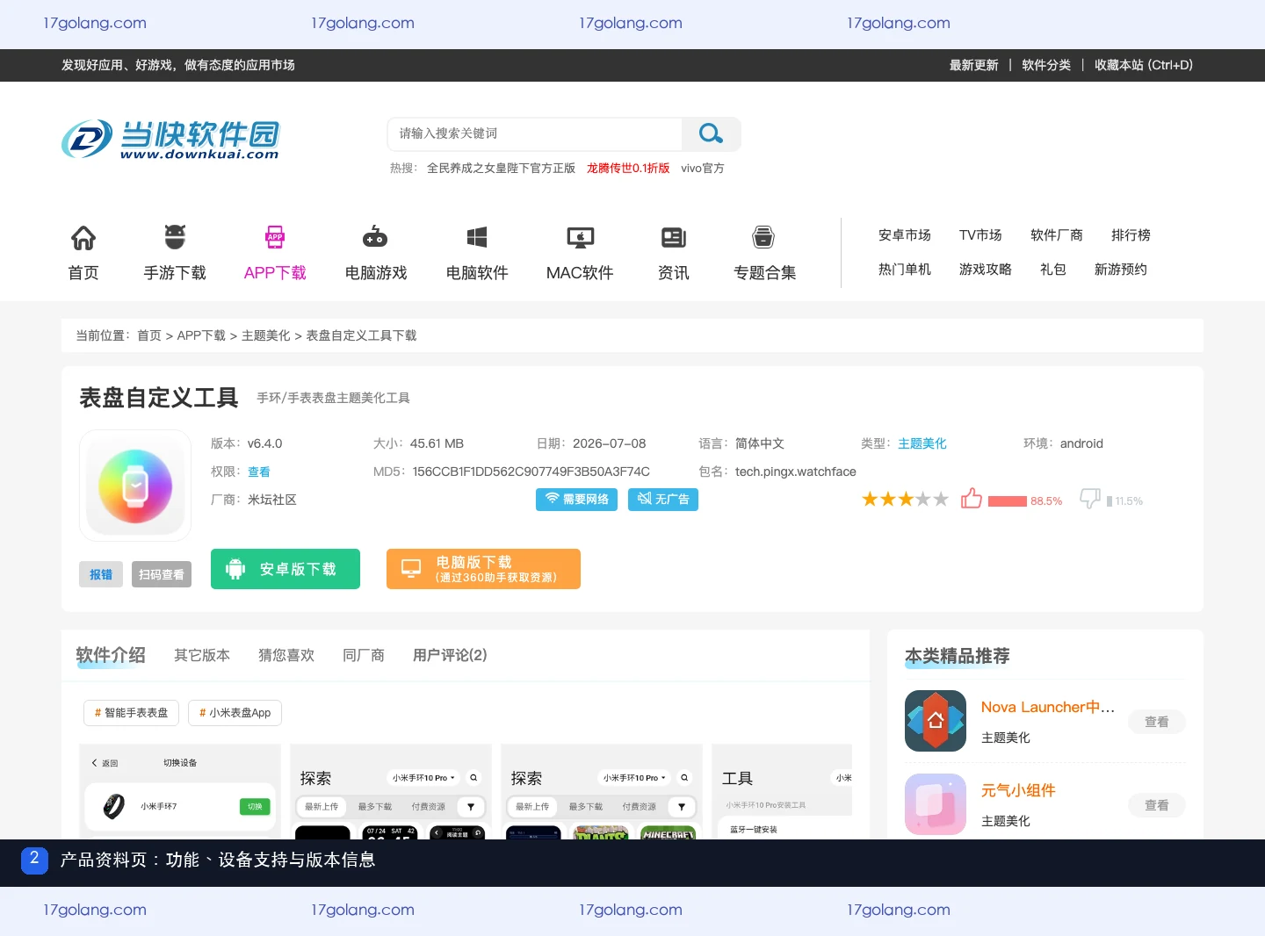Image resolution: width=1265 pixels, height=936 pixels.
Task: Switch to 其它版本 tab
Action: click(202, 655)
